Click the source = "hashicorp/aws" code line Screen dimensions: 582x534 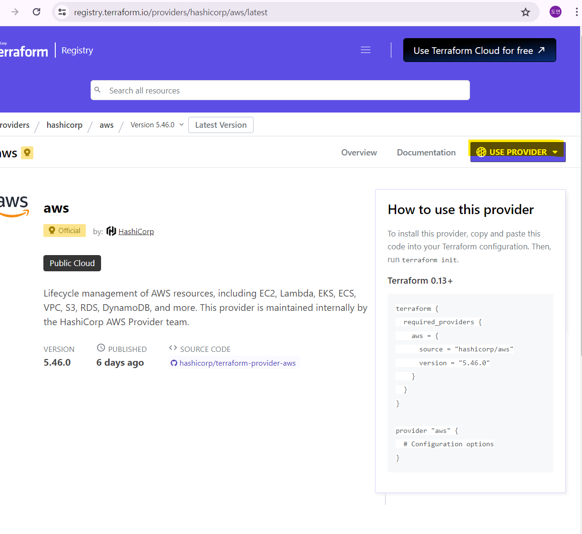tap(466, 349)
